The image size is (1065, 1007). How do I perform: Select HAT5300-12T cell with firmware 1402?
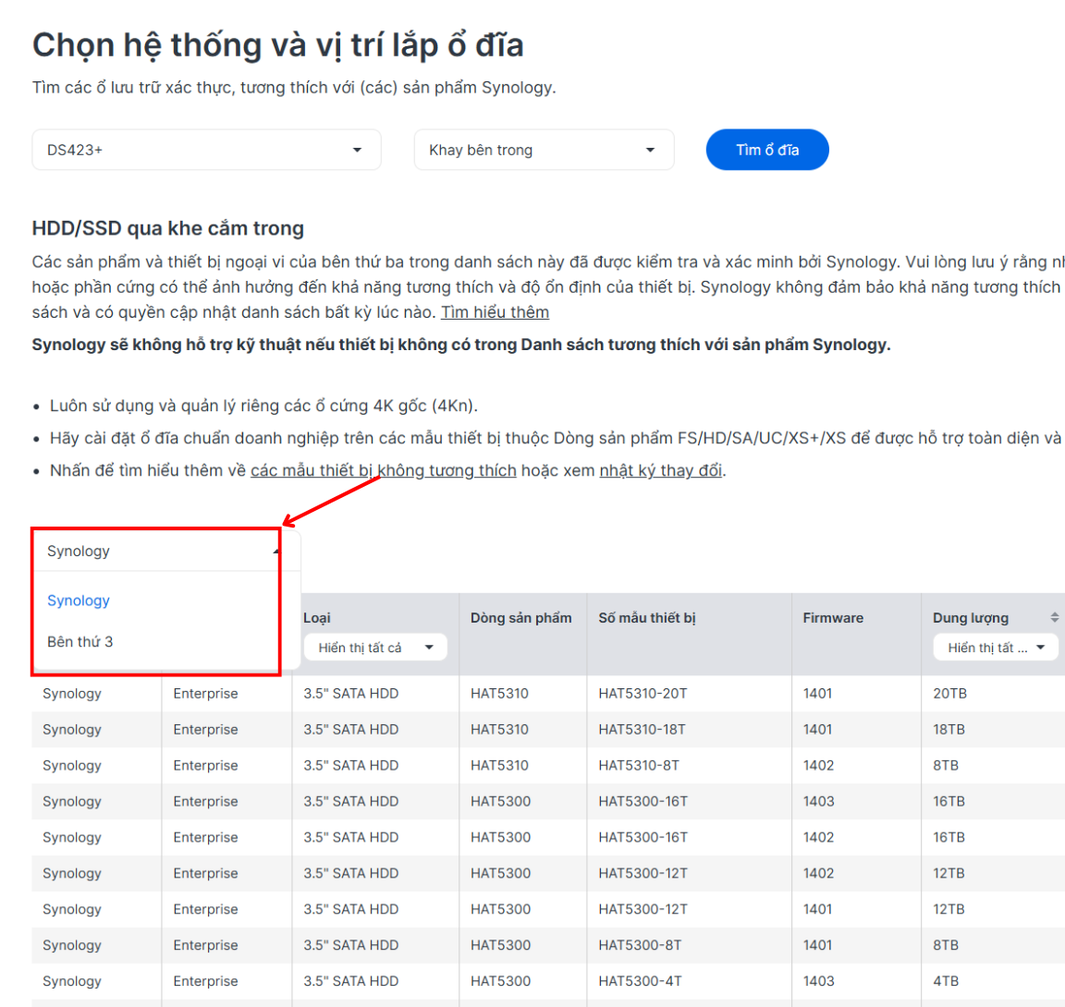pos(643,873)
